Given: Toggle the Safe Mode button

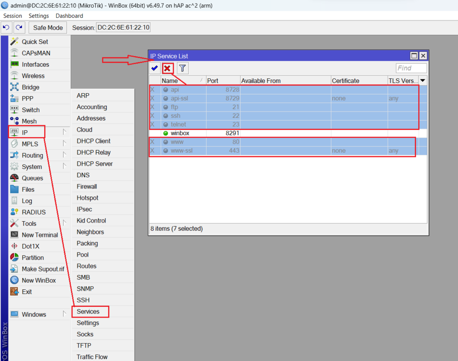Looking at the screenshot, I should tap(48, 27).
